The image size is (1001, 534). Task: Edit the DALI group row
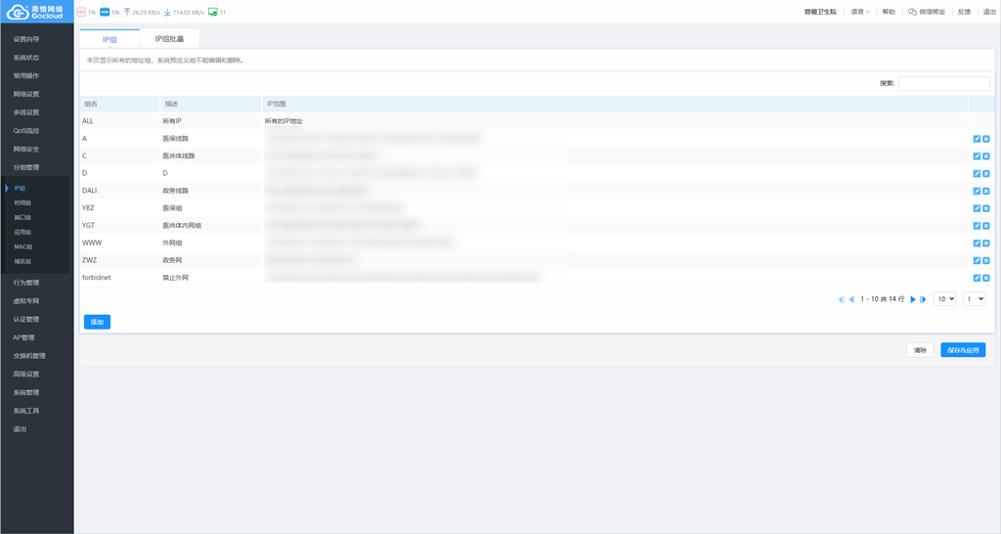click(977, 191)
